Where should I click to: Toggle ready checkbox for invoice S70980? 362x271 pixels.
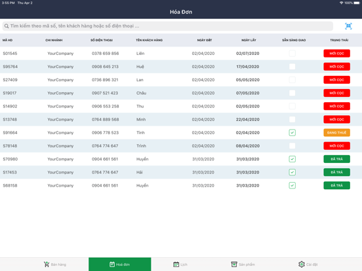292,159
